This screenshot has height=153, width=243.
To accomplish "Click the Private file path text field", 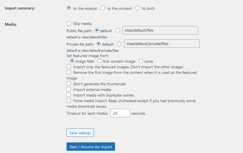I will pyautogui.click(x=162, y=44).
